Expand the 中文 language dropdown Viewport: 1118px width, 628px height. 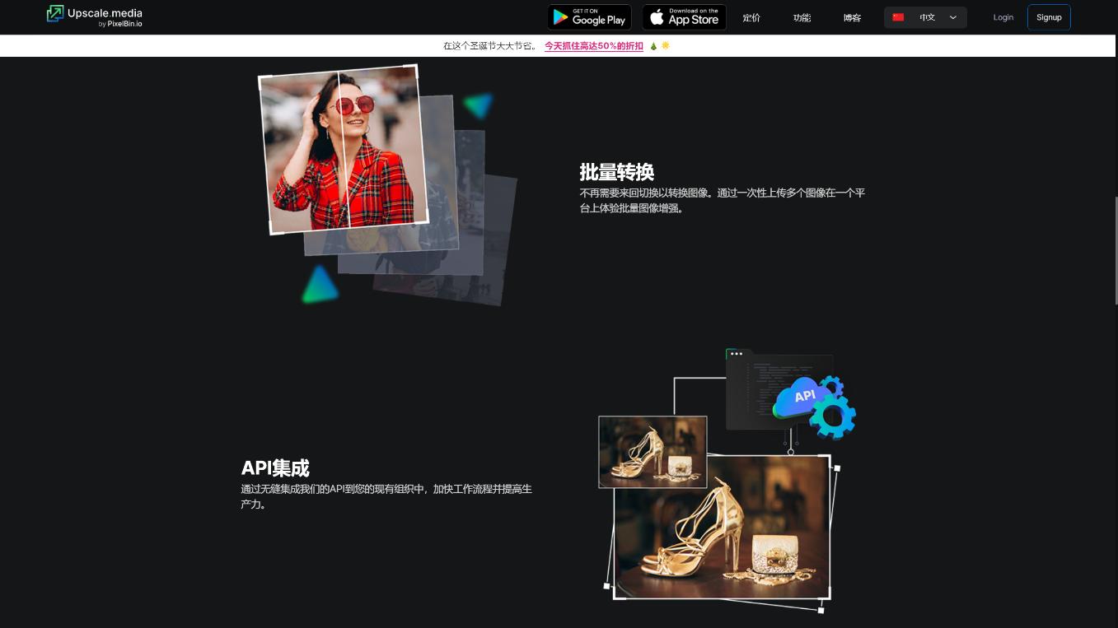click(925, 17)
